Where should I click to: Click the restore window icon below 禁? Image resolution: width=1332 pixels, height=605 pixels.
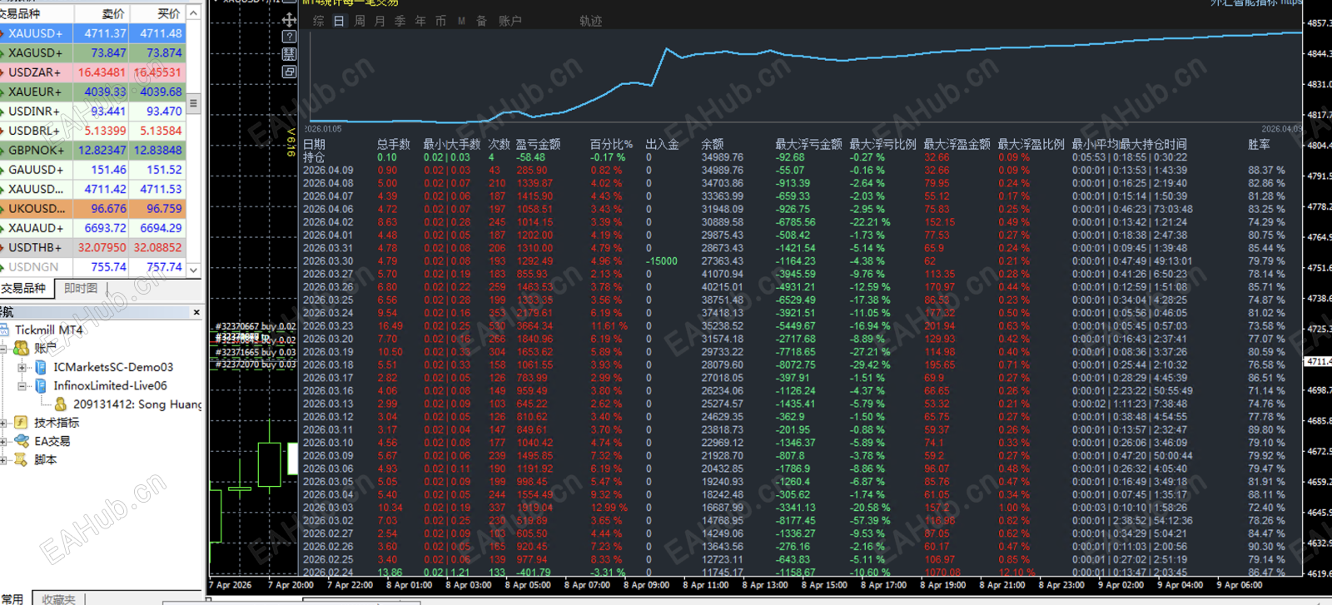(289, 72)
